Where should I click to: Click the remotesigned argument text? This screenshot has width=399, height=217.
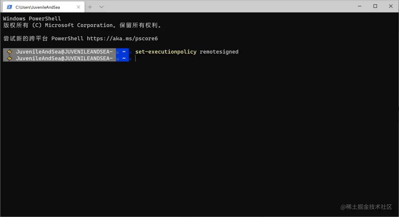[219, 52]
